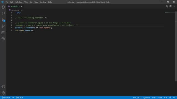Open the File menu
Image resolution: width=177 pixels, height=99 pixels.
point(7,2)
